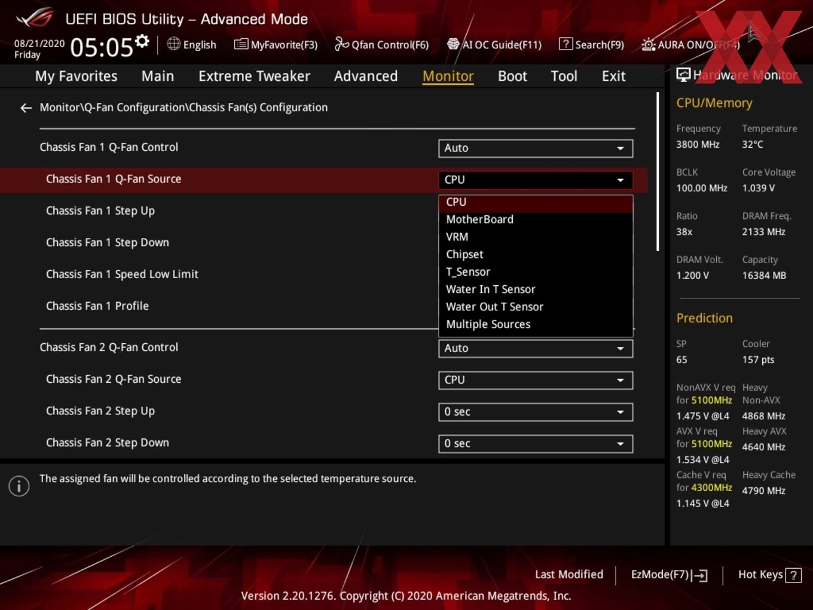
Task: Collapse Chassis Fan 1 Q-Fan Source dropdown
Action: click(x=536, y=180)
